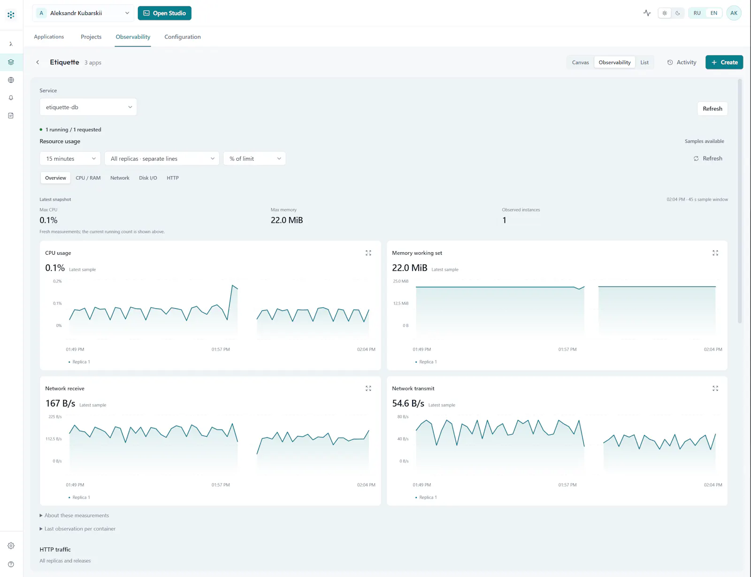The width and height of the screenshot is (751, 577).
Task: Select the List view toggle
Action: 644,62
